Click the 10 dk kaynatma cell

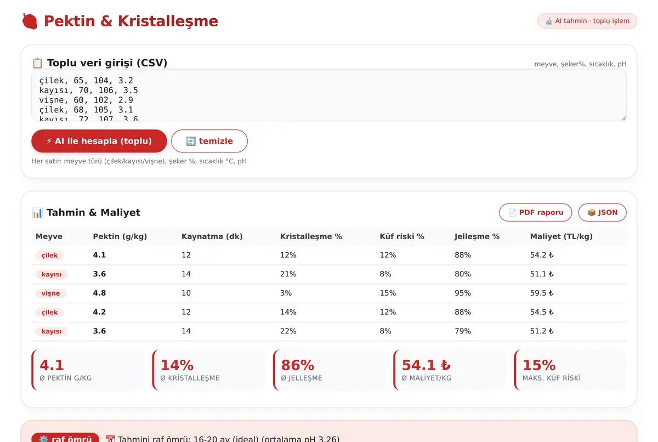(186, 293)
